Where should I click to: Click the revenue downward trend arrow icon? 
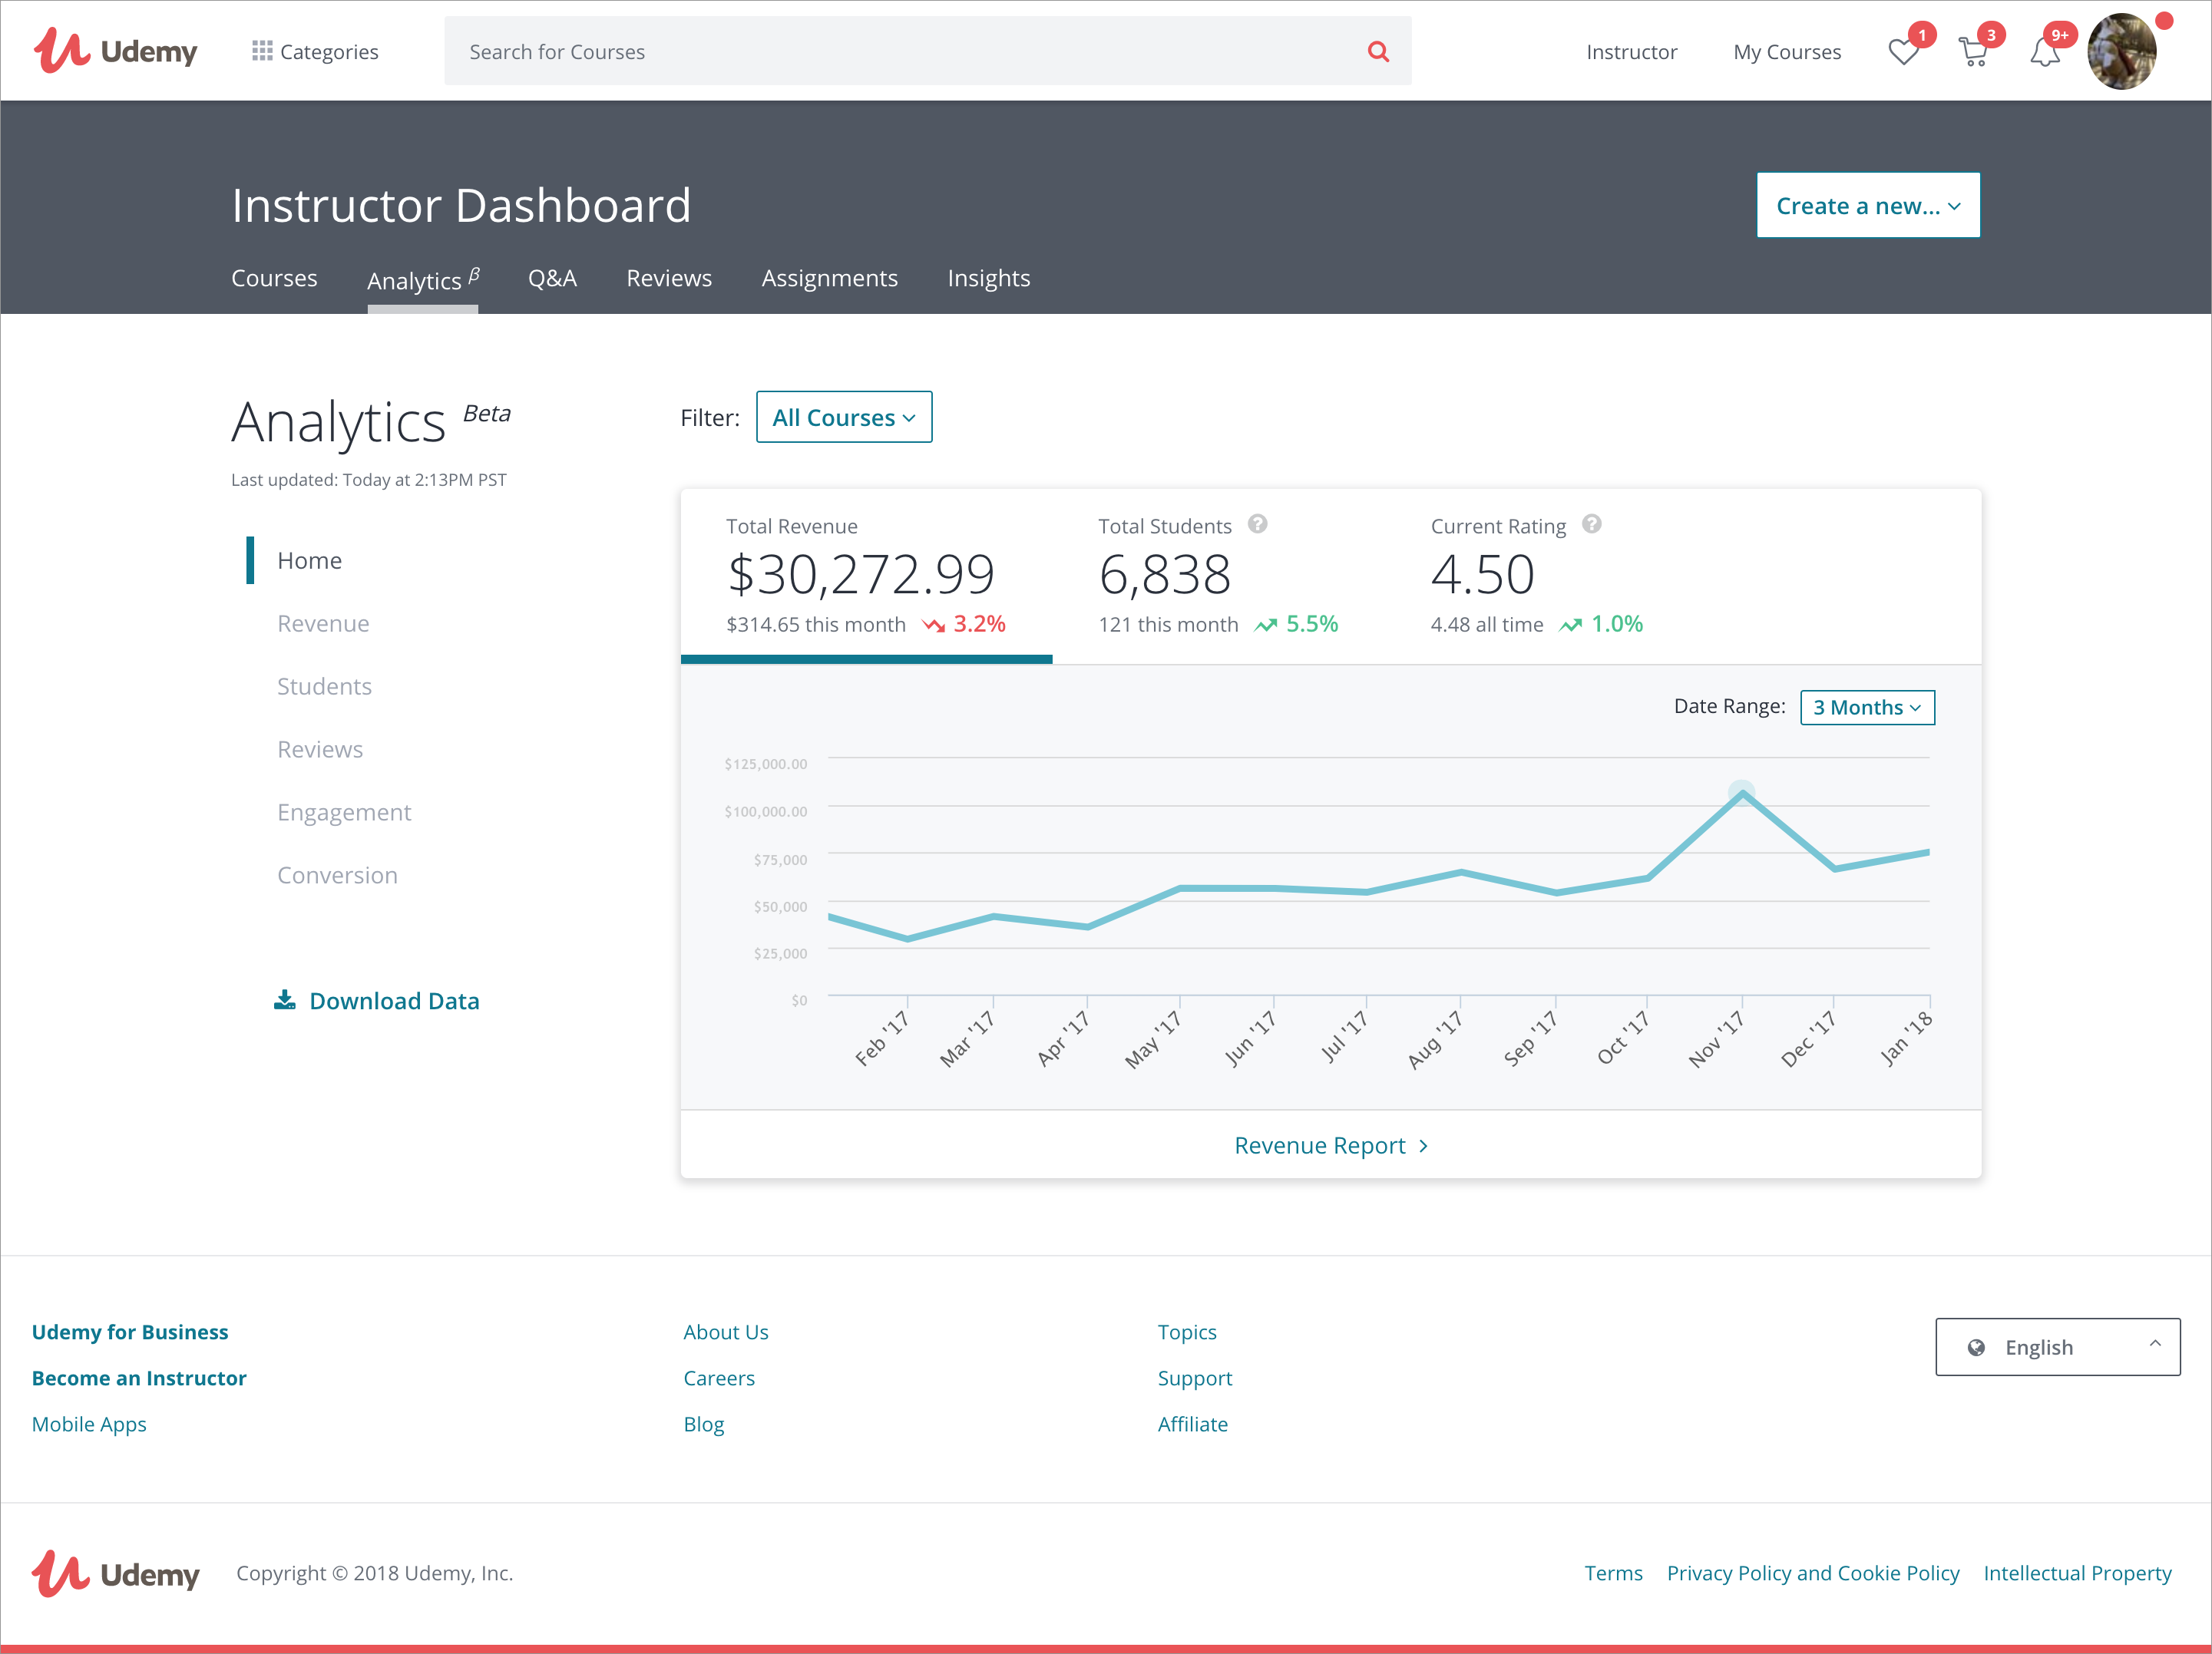[x=933, y=626]
